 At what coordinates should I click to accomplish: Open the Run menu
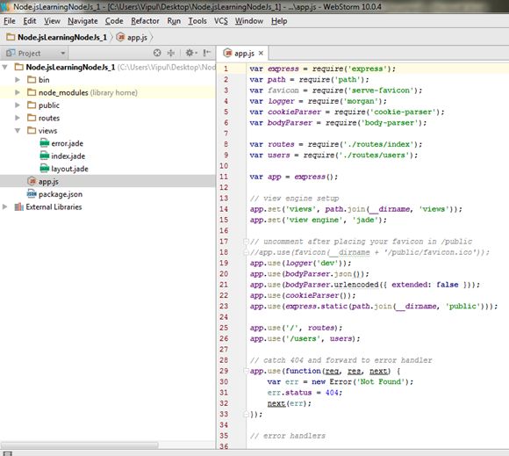click(174, 21)
